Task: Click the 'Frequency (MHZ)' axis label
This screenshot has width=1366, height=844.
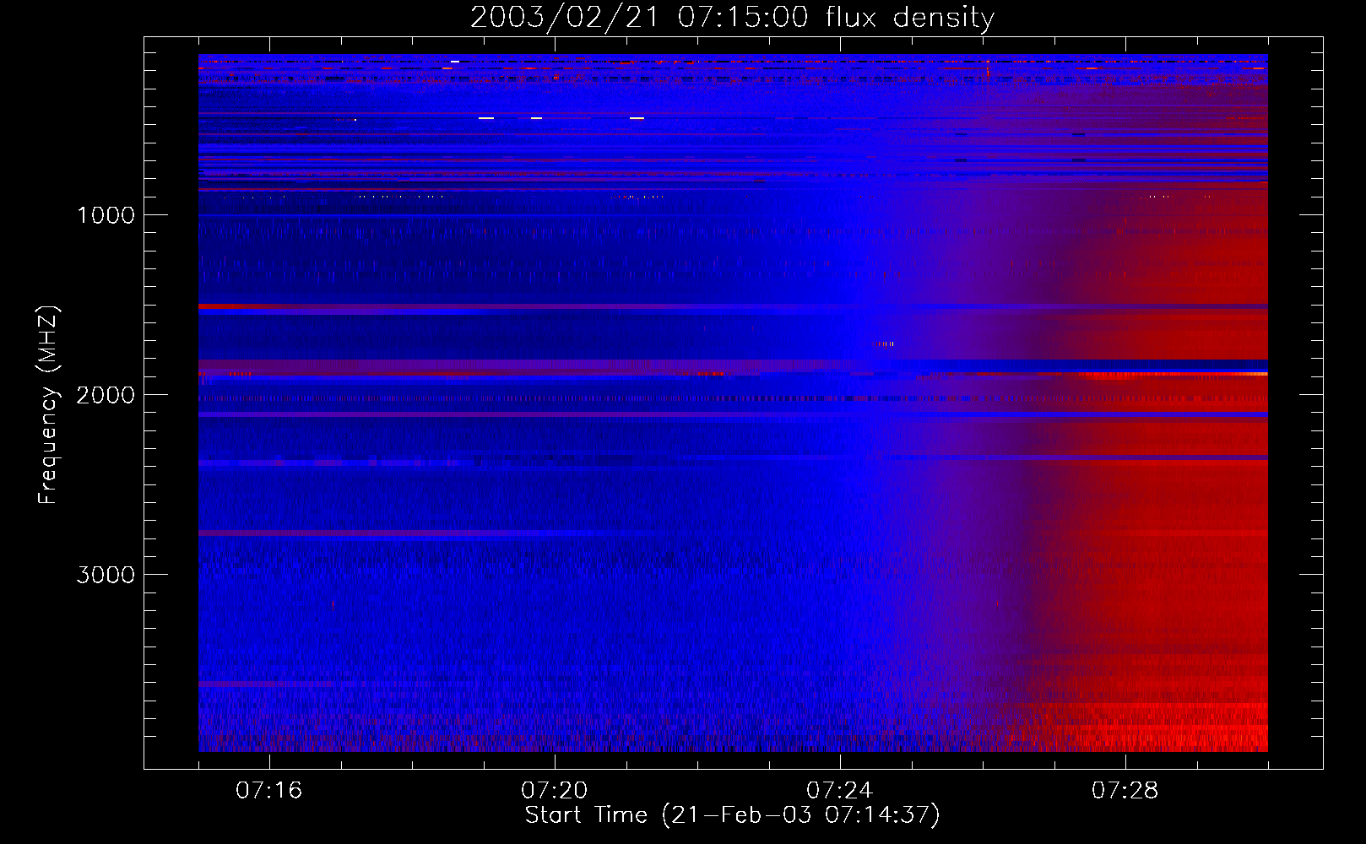Action: coord(48,404)
